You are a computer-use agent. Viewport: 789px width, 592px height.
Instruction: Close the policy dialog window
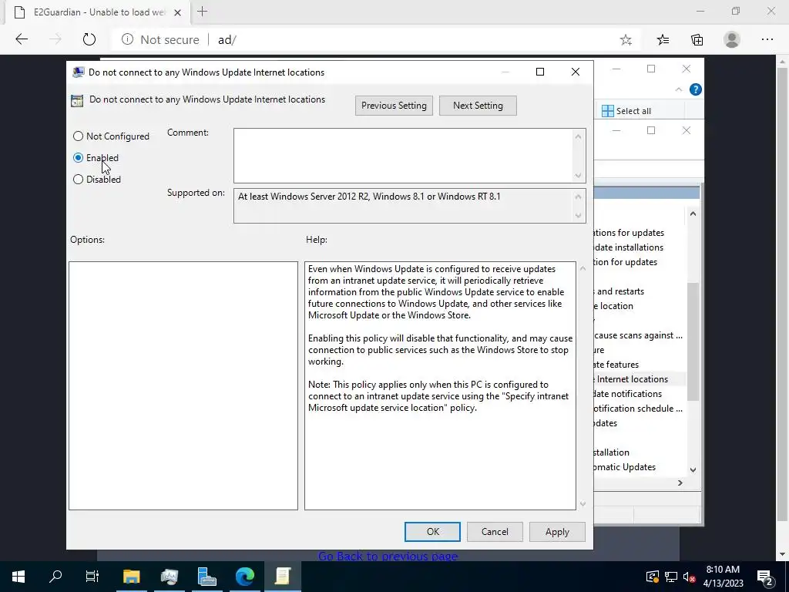coord(576,72)
